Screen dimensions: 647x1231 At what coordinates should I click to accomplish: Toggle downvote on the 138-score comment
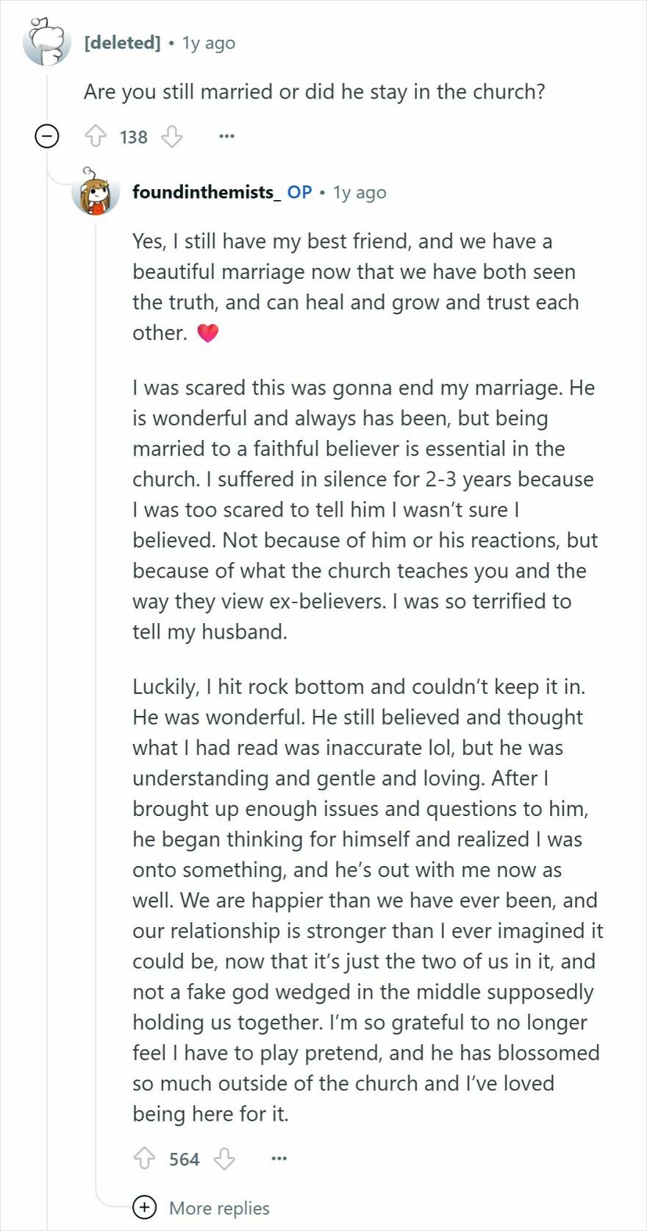coord(172,136)
